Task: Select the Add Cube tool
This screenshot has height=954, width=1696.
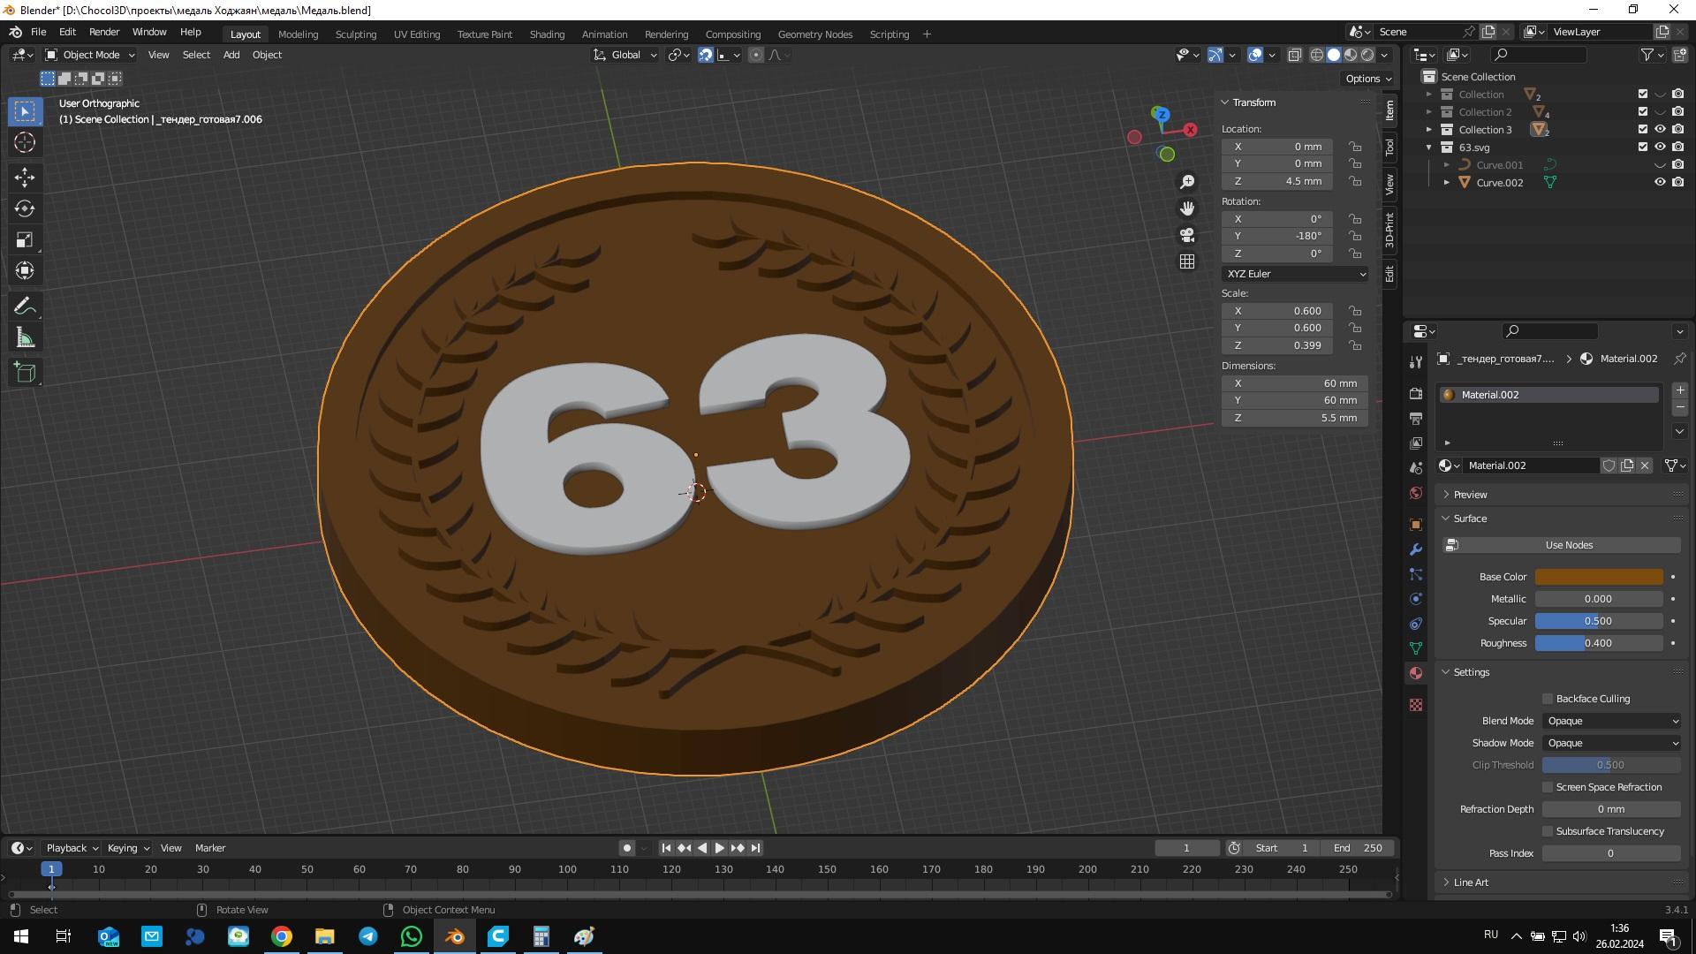Action: point(25,373)
